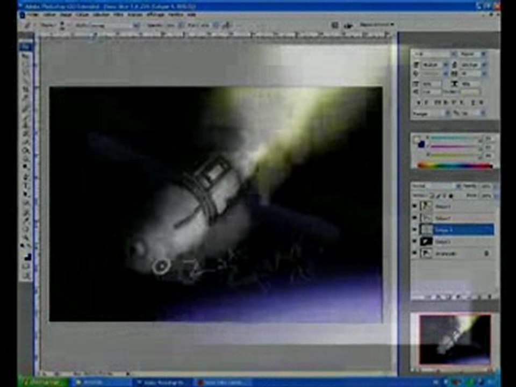Image resolution: width=516 pixels, height=387 pixels.
Task: Open the Image menu
Action: point(66,15)
